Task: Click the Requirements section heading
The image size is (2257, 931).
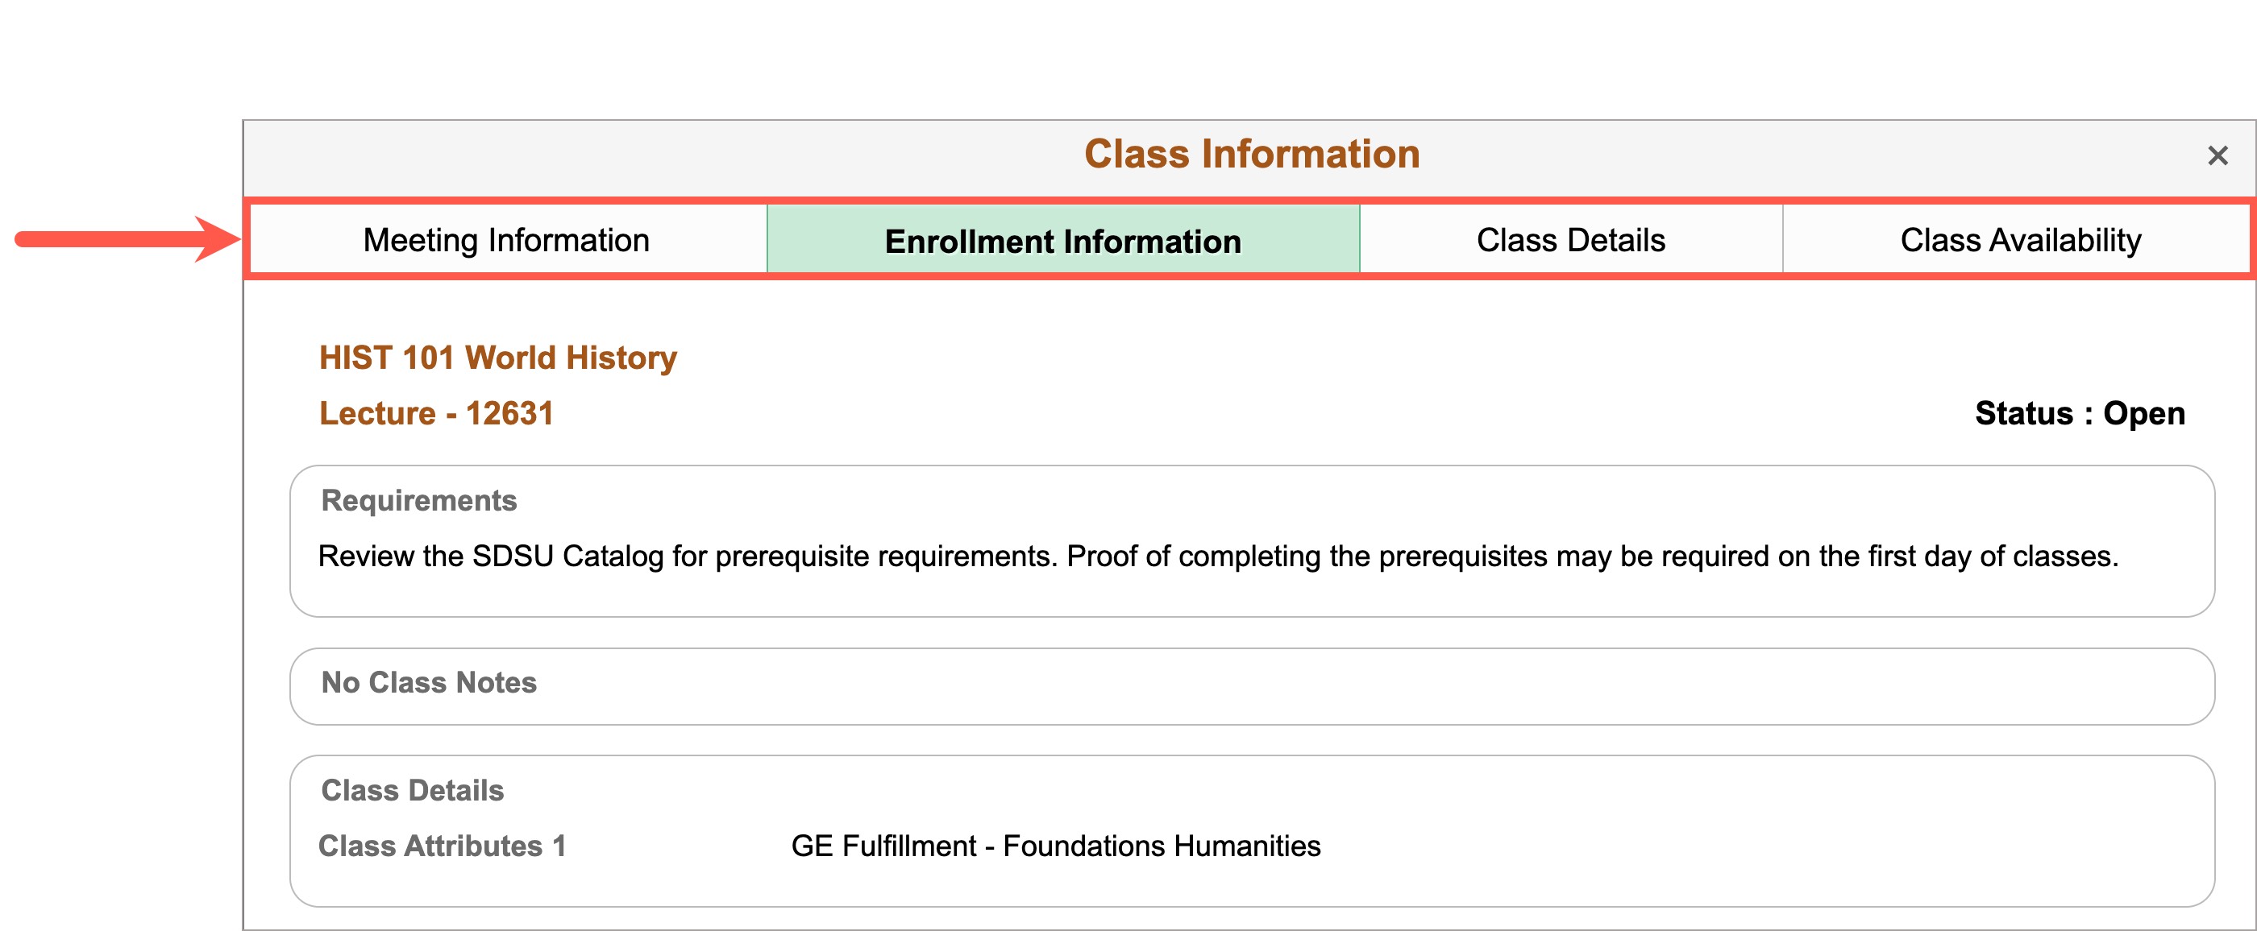Action: pyautogui.click(x=419, y=500)
